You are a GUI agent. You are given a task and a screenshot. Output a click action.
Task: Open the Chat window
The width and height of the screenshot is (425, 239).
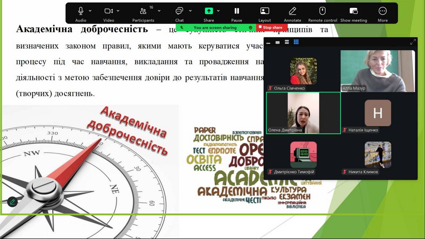[x=179, y=11]
